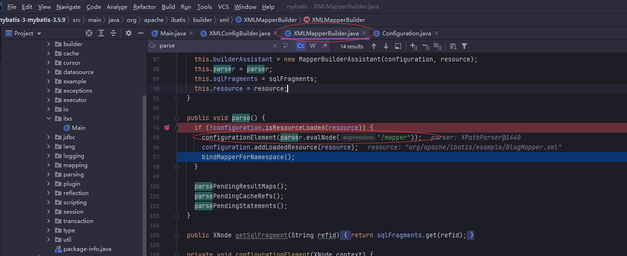Click the locate-in-project crosshair icon
Viewport: 627px width, 256px height.
click(89, 33)
